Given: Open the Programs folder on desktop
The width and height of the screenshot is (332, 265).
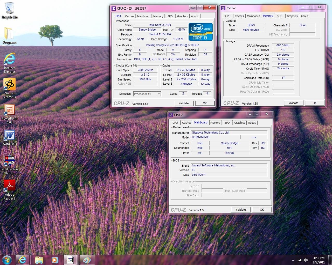Looking at the screenshot, I should pyautogui.click(x=9, y=36).
